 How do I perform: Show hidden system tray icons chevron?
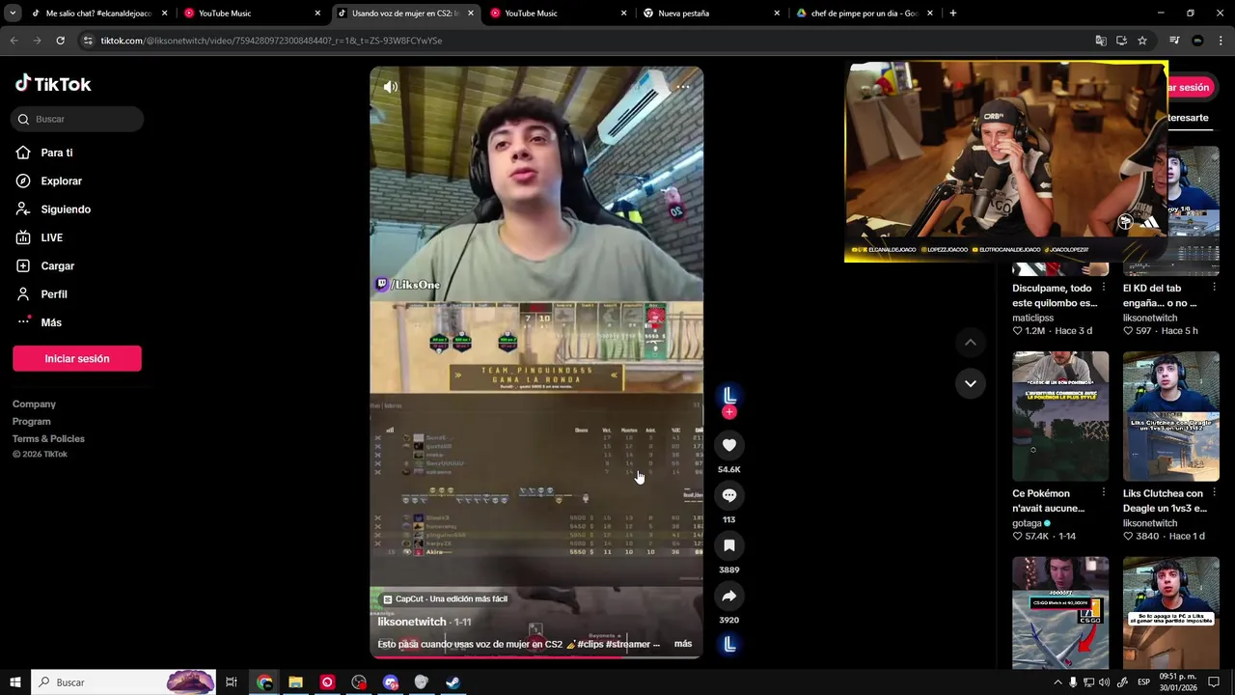click(x=1057, y=682)
